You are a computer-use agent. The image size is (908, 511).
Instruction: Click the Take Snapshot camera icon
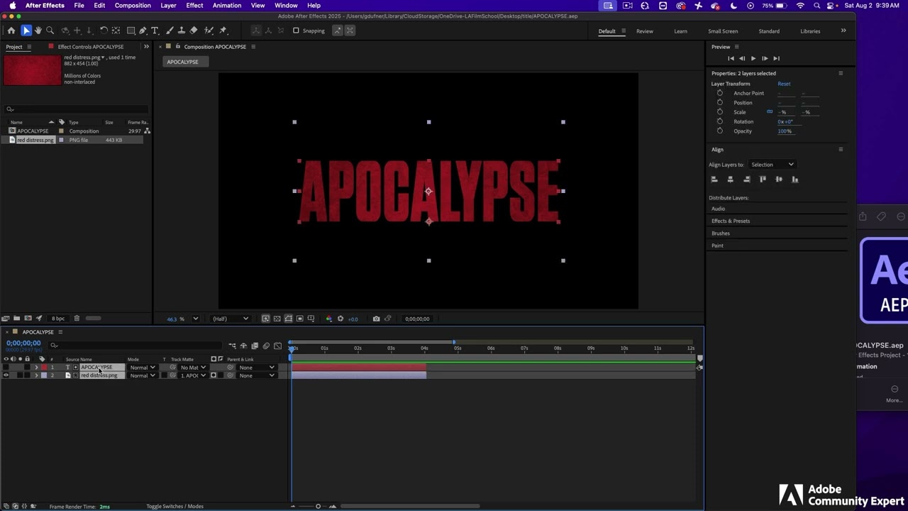point(376,319)
